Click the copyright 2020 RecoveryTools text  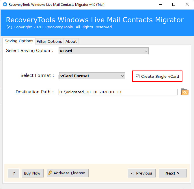point(60,27)
